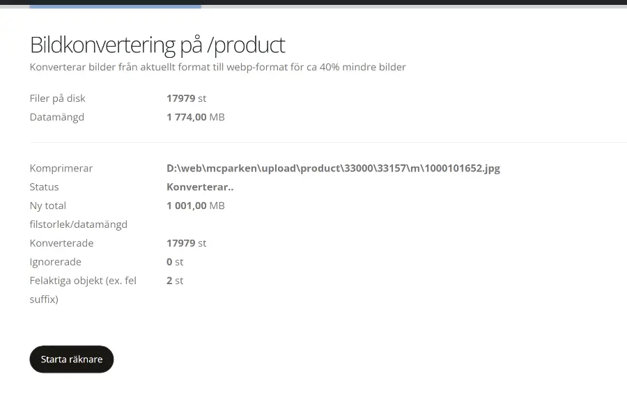Click the Konverterar.. status text

[200, 187]
